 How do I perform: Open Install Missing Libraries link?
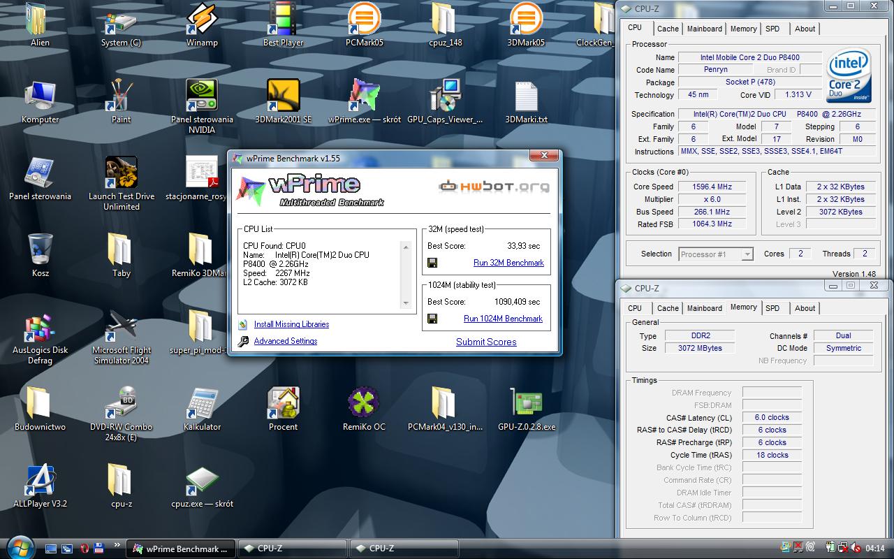click(x=291, y=324)
